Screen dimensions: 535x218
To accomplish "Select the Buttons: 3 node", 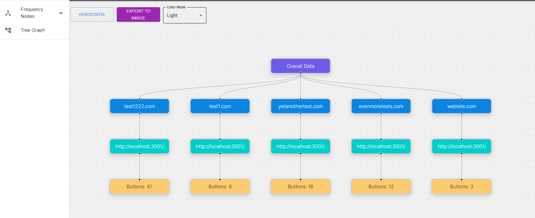I will (462, 187).
